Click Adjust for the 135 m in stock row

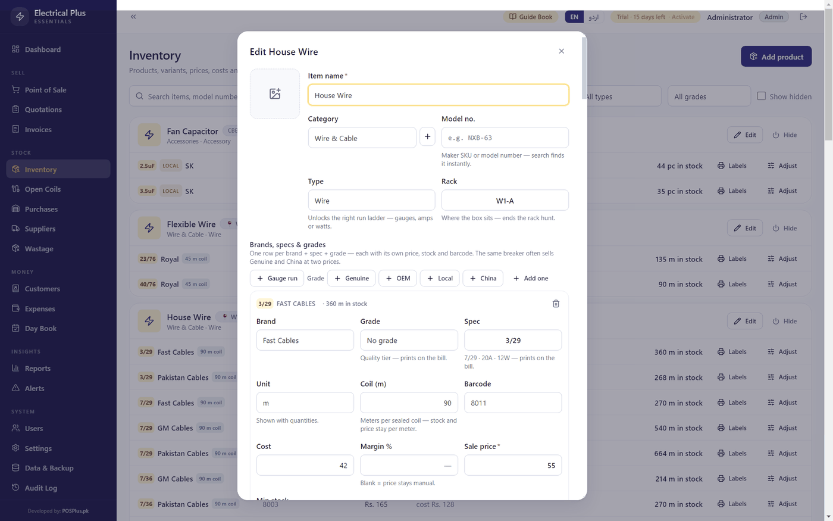pos(782,259)
